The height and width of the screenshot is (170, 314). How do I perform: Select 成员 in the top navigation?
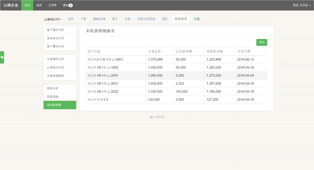pyautogui.click(x=39, y=5)
